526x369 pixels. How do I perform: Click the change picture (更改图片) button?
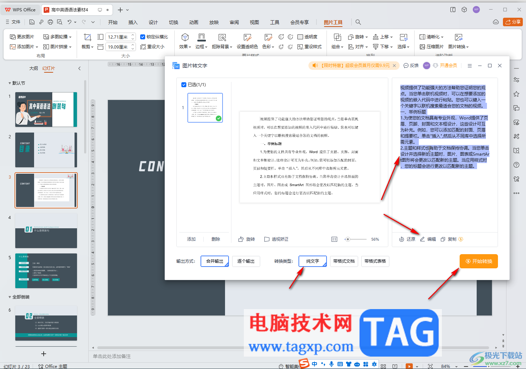tap(22, 37)
